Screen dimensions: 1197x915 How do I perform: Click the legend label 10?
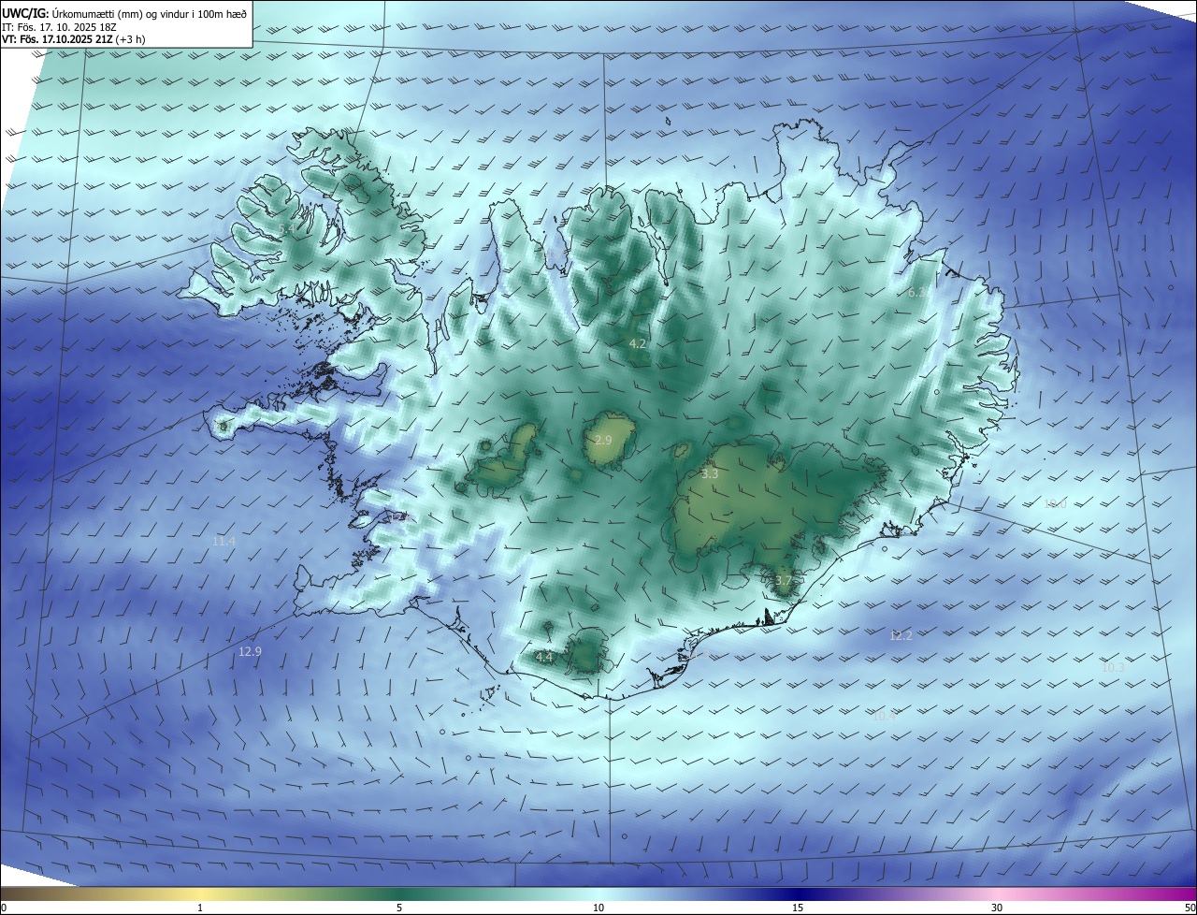coord(598,908)
